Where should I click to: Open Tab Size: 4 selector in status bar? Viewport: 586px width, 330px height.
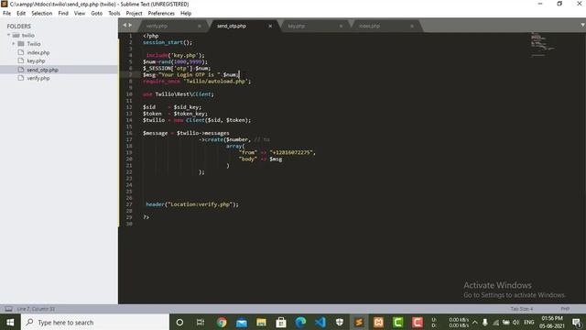pyautogui.click(x=522, y=309)
